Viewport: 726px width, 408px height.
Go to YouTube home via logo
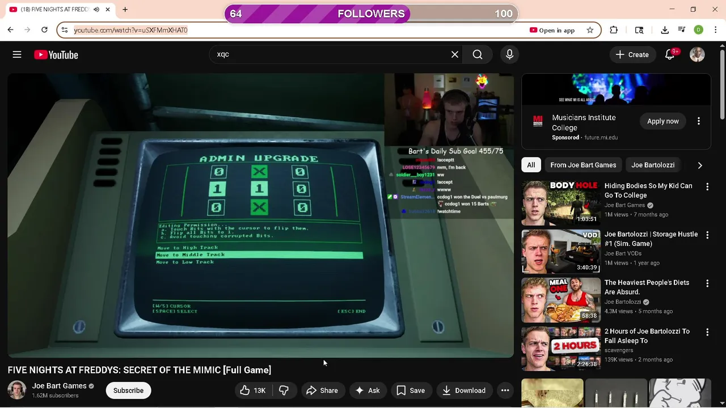(x=56, y=55)
